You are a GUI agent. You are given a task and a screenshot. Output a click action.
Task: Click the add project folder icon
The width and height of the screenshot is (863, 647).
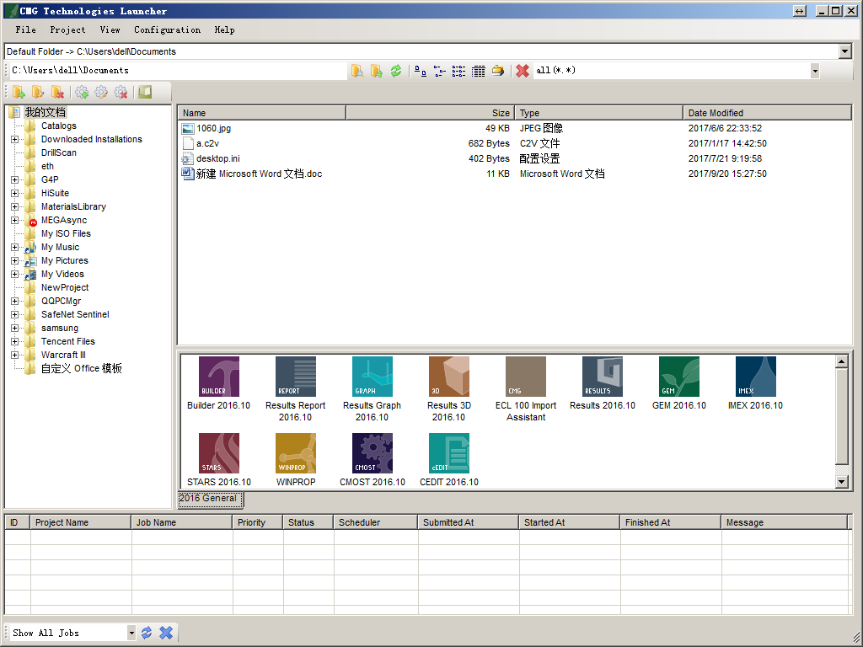(19, 92)
